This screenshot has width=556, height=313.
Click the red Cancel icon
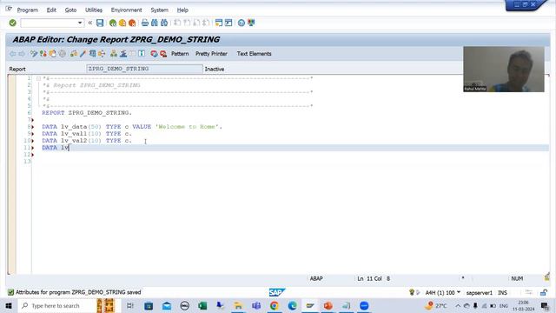pos(132,23)
